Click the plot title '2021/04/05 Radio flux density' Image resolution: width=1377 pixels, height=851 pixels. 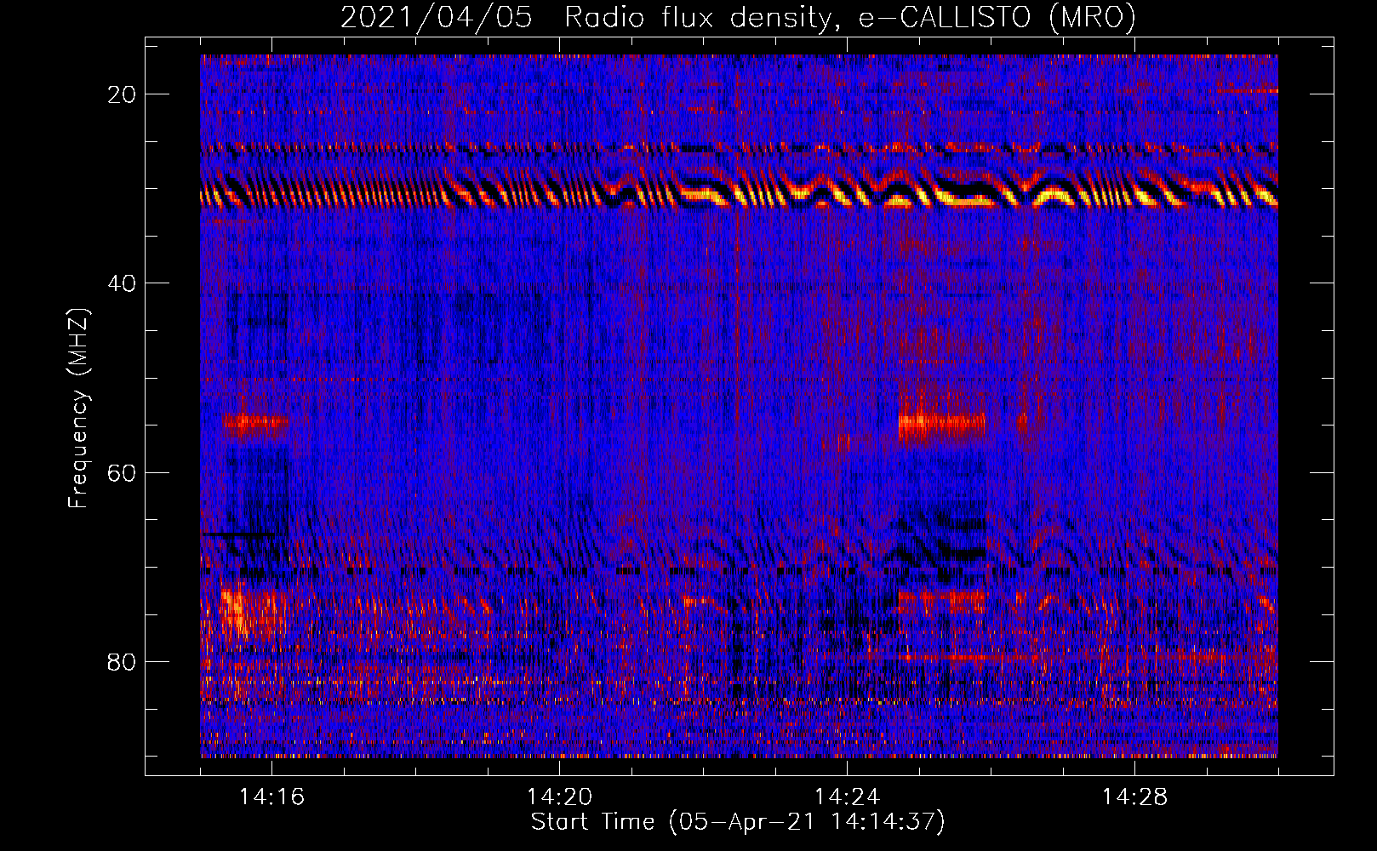pyautogui.click(x=738, y=17)
